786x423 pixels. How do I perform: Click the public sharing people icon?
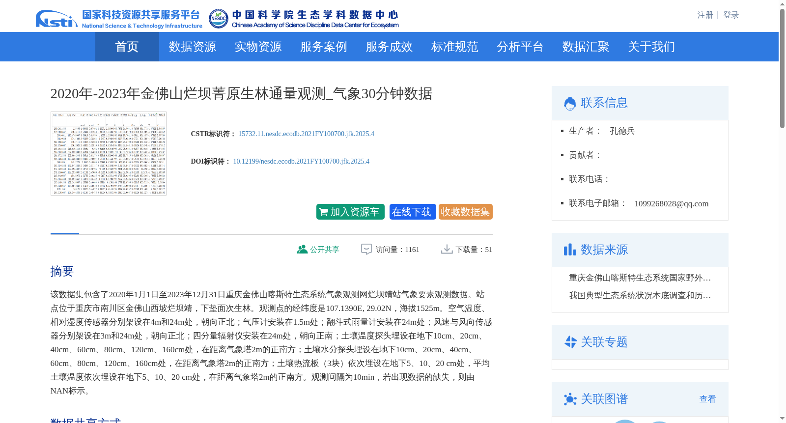[302, 250]
